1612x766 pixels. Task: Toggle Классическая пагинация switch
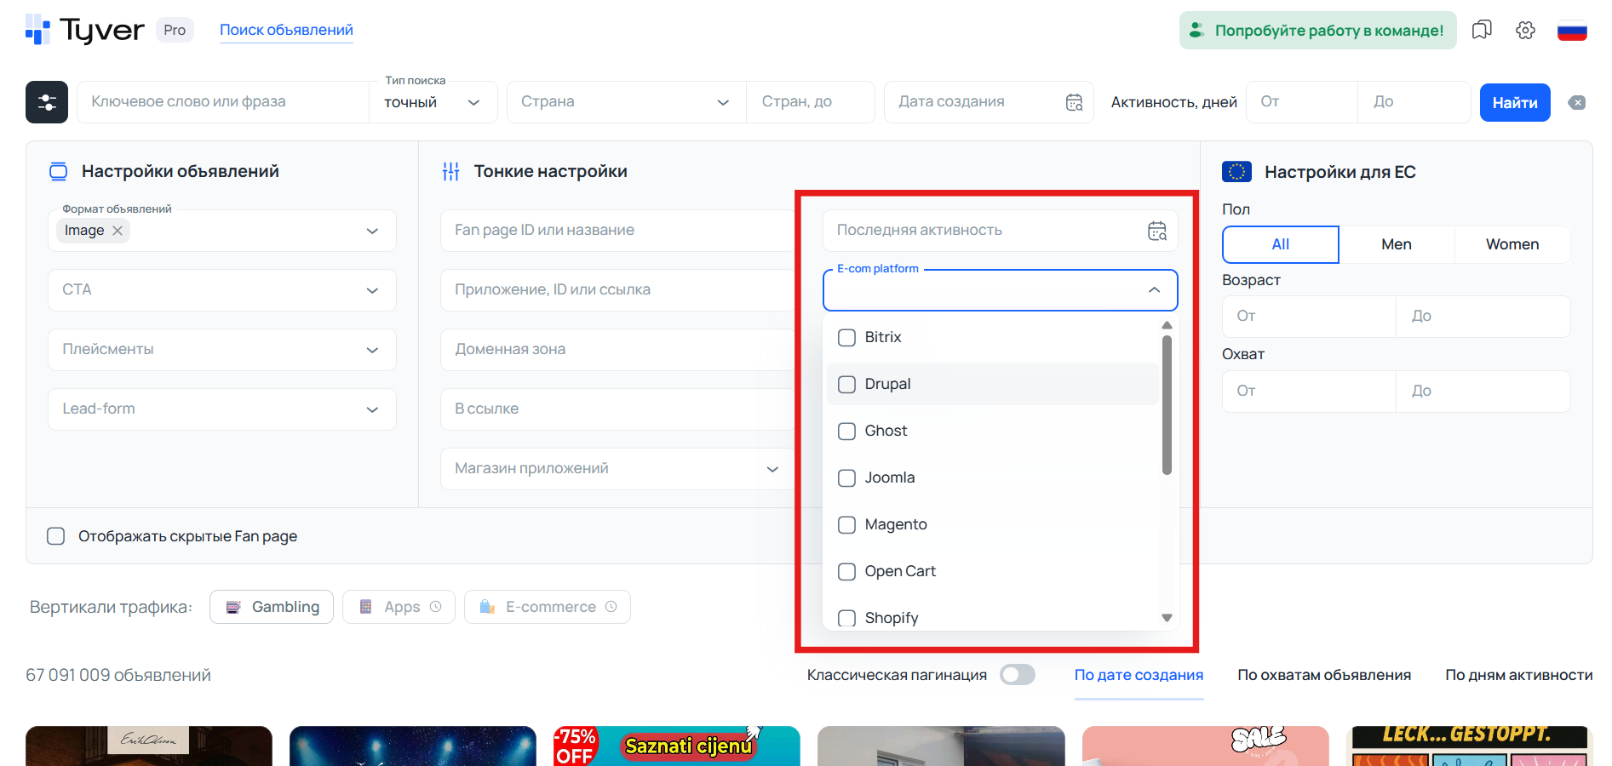[x=1017, y=674]
